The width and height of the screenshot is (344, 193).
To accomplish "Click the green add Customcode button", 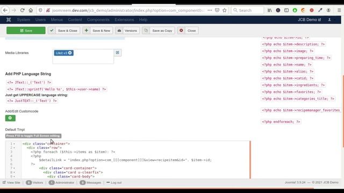I will click(10, 118).
